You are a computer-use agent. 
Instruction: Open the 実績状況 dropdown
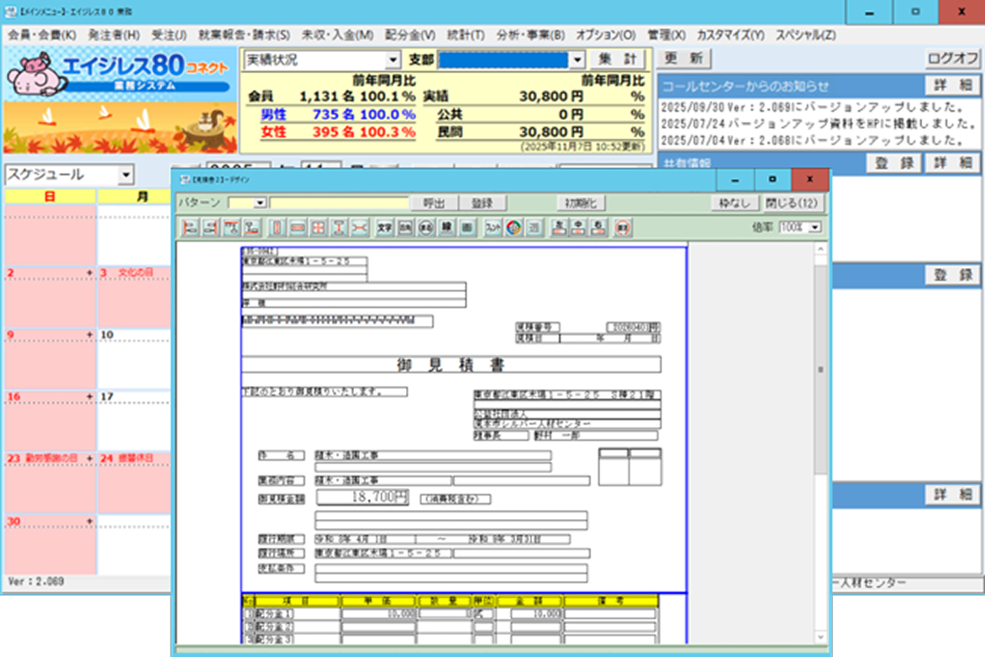pos(392,60)
